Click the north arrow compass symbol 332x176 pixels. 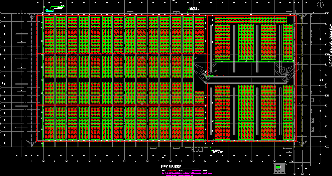(320, 4)
